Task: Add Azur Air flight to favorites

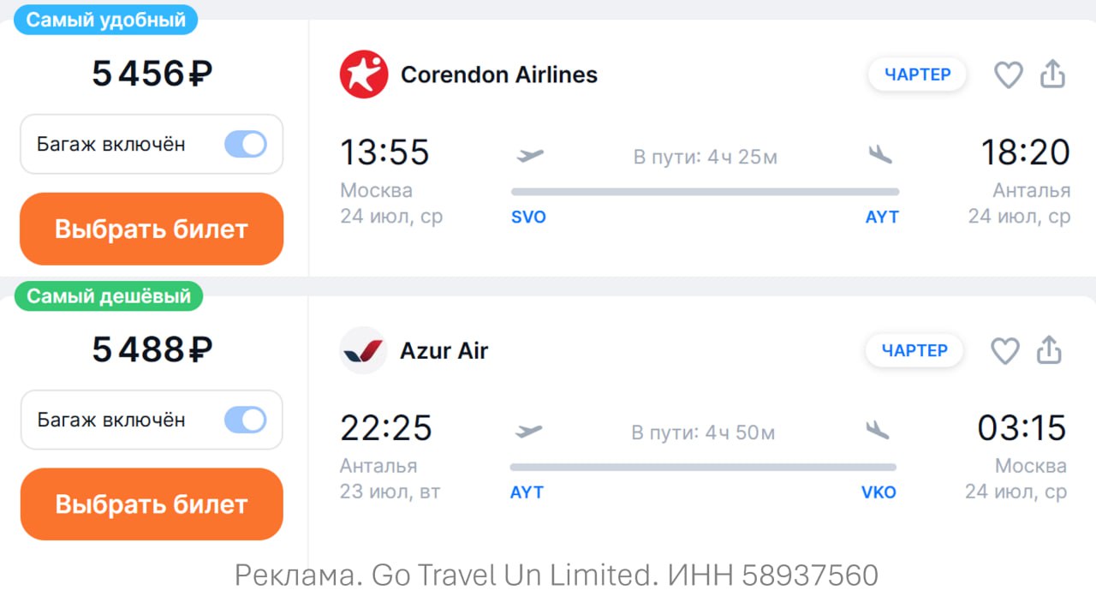Action: [x=1004, y=351]
